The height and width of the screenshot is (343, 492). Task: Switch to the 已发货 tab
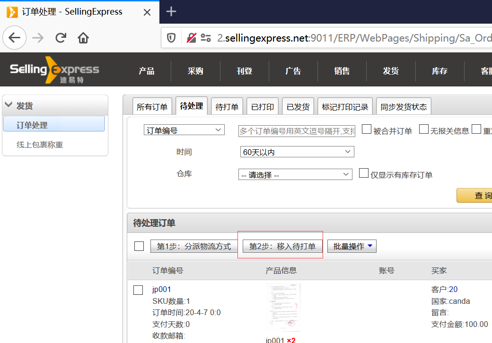298,107
